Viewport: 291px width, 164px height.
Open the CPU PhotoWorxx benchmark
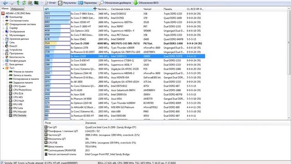[20, 90]
